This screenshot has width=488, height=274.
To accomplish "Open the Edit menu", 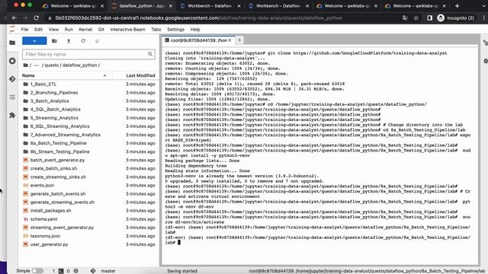I will point(38,30).
